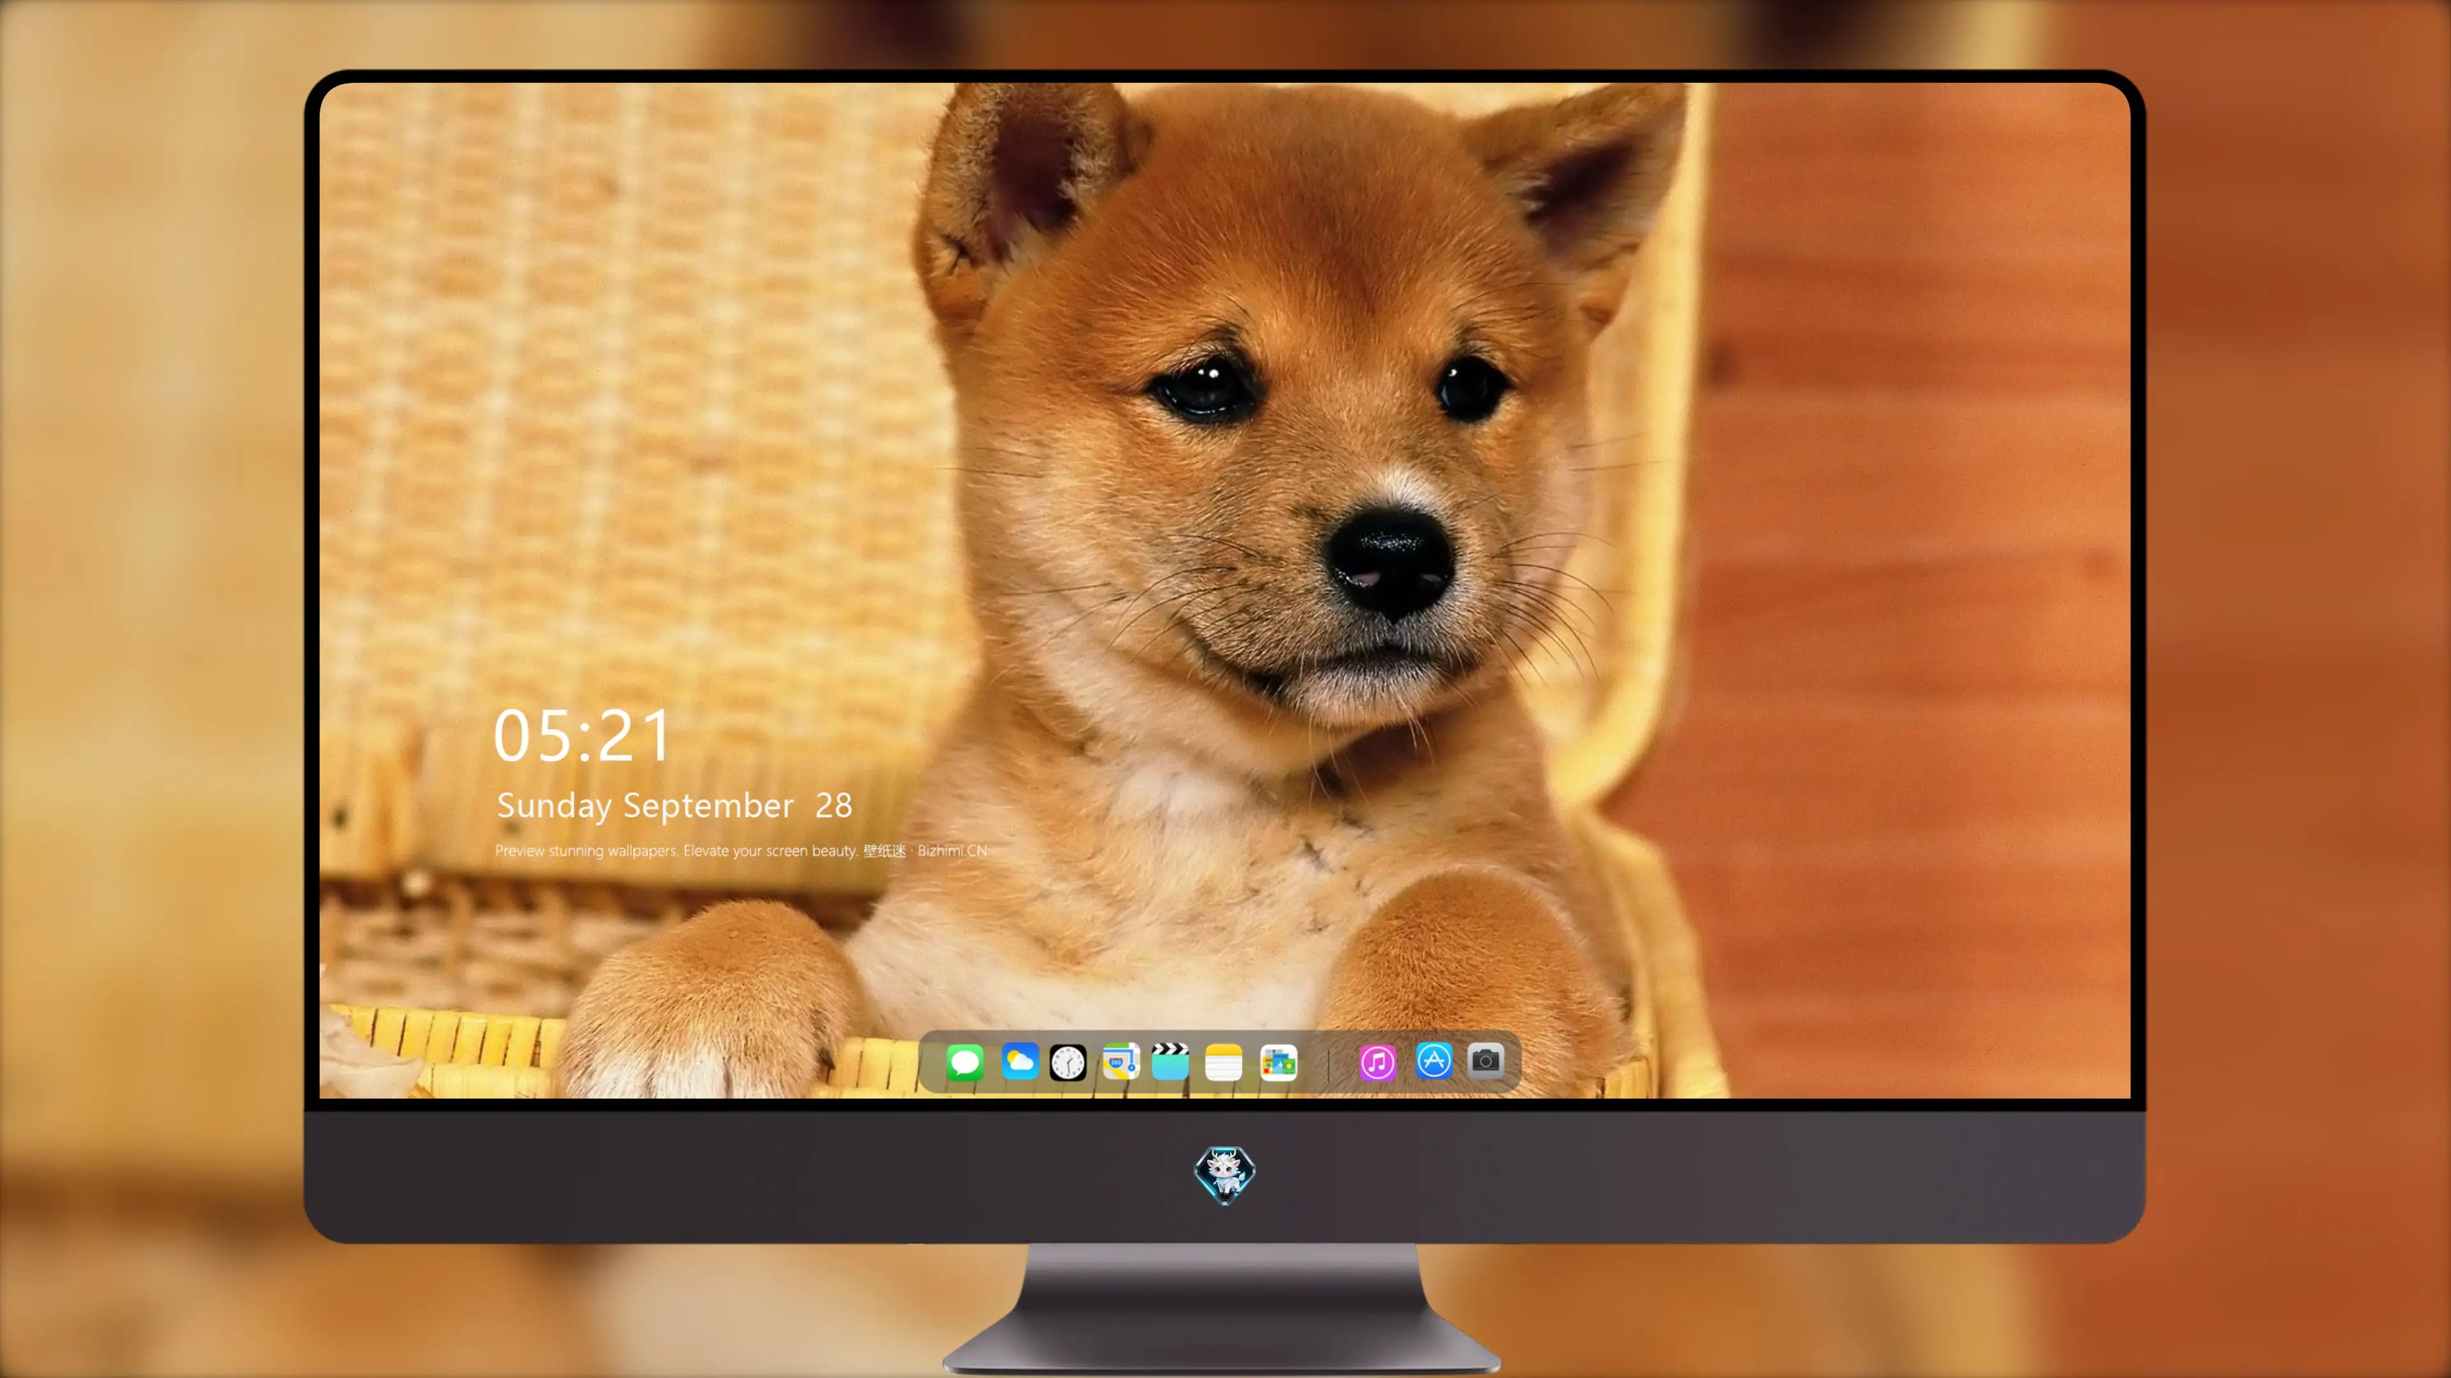Open the Weather app in the dock
The height and width of the screenshot is (1378, 2451).
click(x=1020, y=1062)
